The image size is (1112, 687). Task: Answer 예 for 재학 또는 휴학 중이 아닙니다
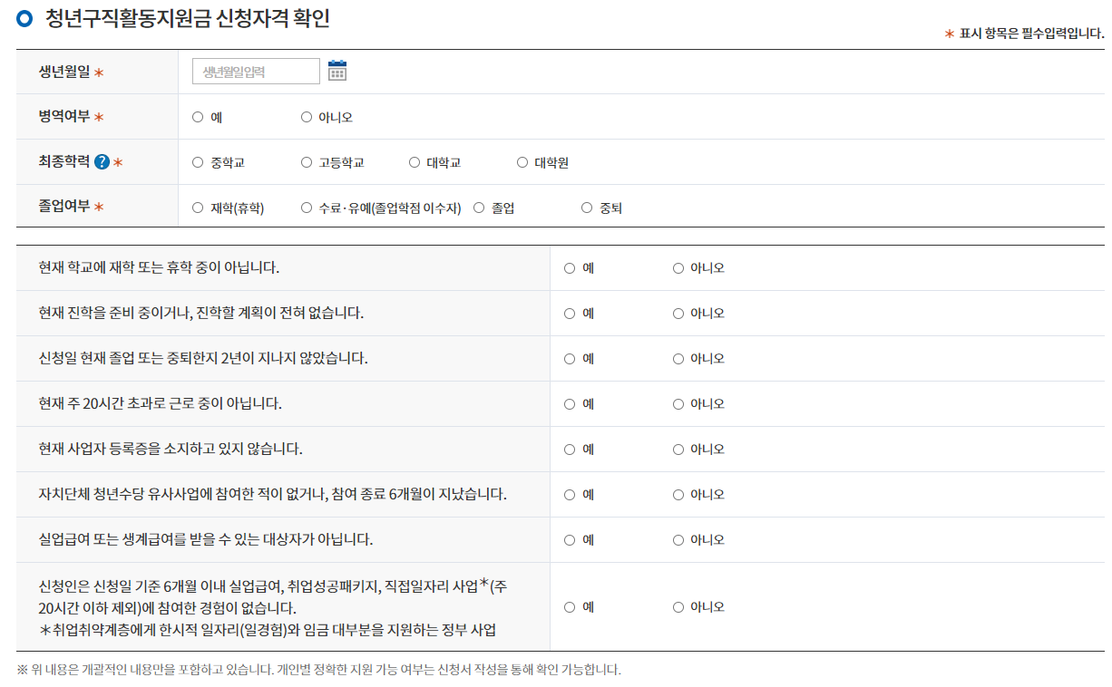[x=570, y=268]
